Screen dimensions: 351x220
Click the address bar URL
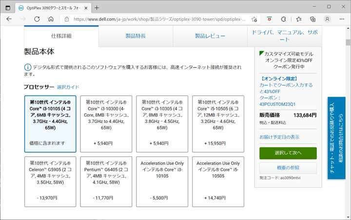click(159, 19)
